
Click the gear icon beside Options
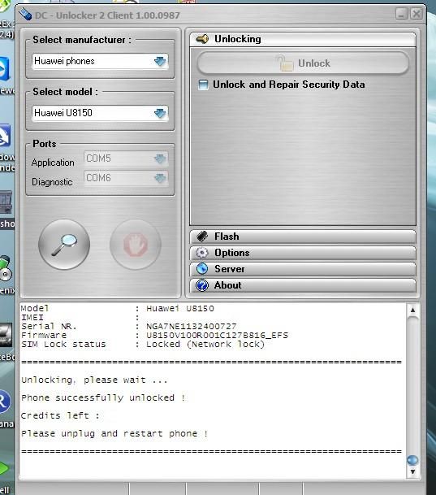[x=202, y=253]
